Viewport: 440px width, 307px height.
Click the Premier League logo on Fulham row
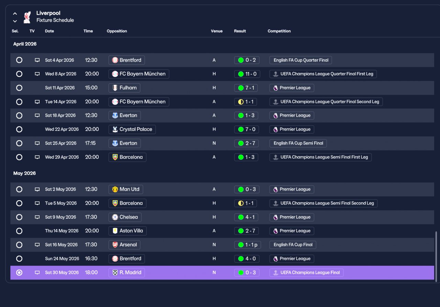click(275, 88)
